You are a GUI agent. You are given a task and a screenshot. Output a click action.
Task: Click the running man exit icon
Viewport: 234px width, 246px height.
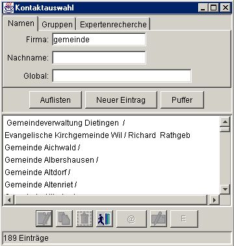coord(105,219)
